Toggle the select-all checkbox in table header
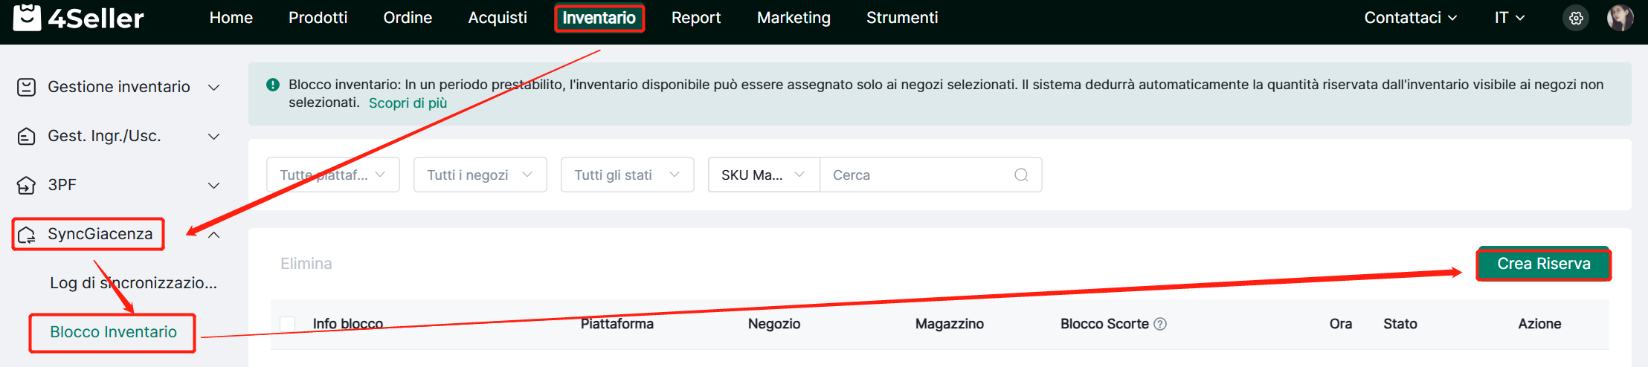 (288, 324)
